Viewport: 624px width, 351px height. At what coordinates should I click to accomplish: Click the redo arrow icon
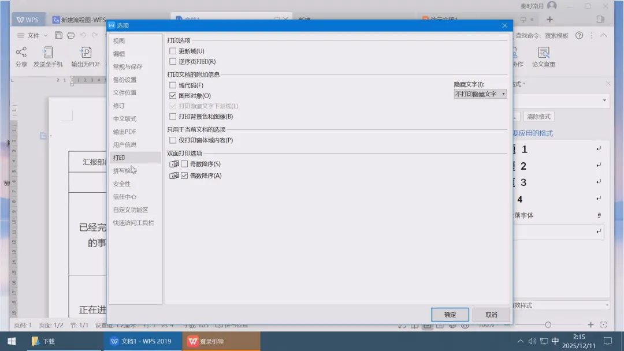point(95,35)
